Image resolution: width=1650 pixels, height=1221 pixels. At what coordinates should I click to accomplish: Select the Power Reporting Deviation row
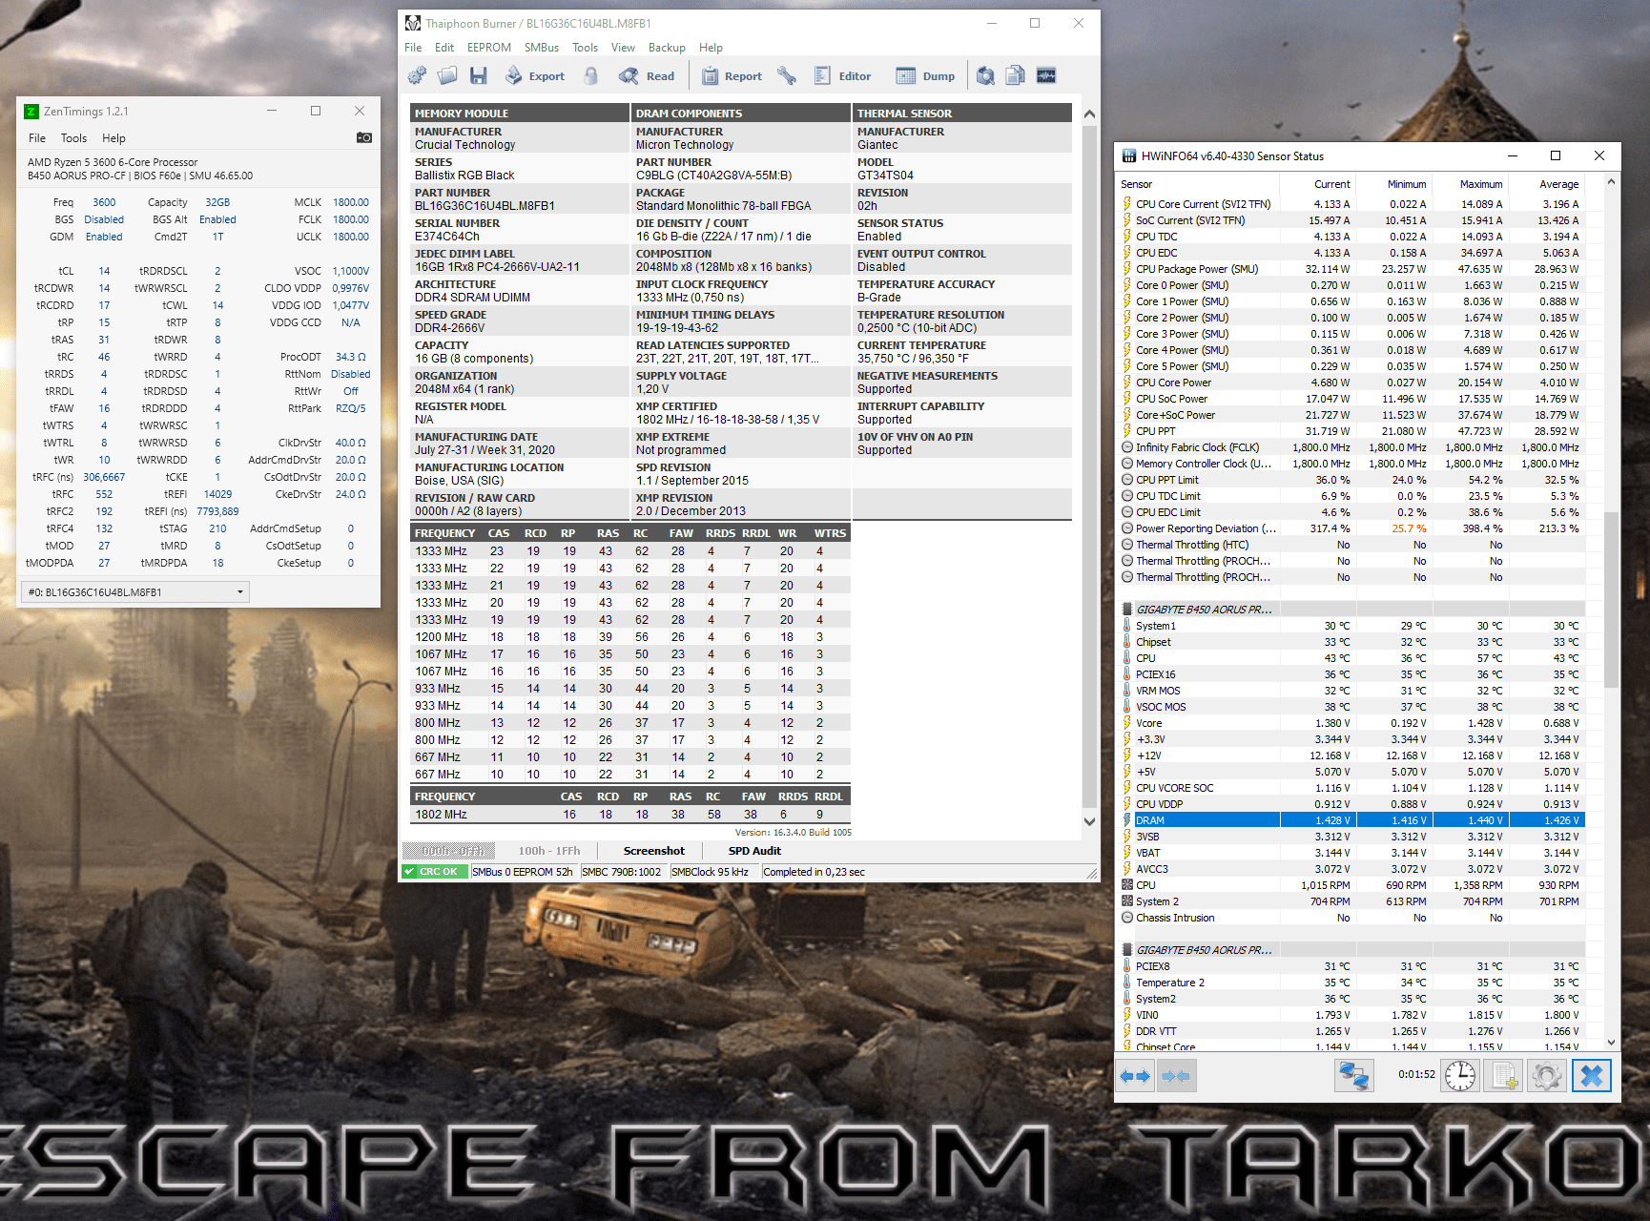[x=1351, y=528]
